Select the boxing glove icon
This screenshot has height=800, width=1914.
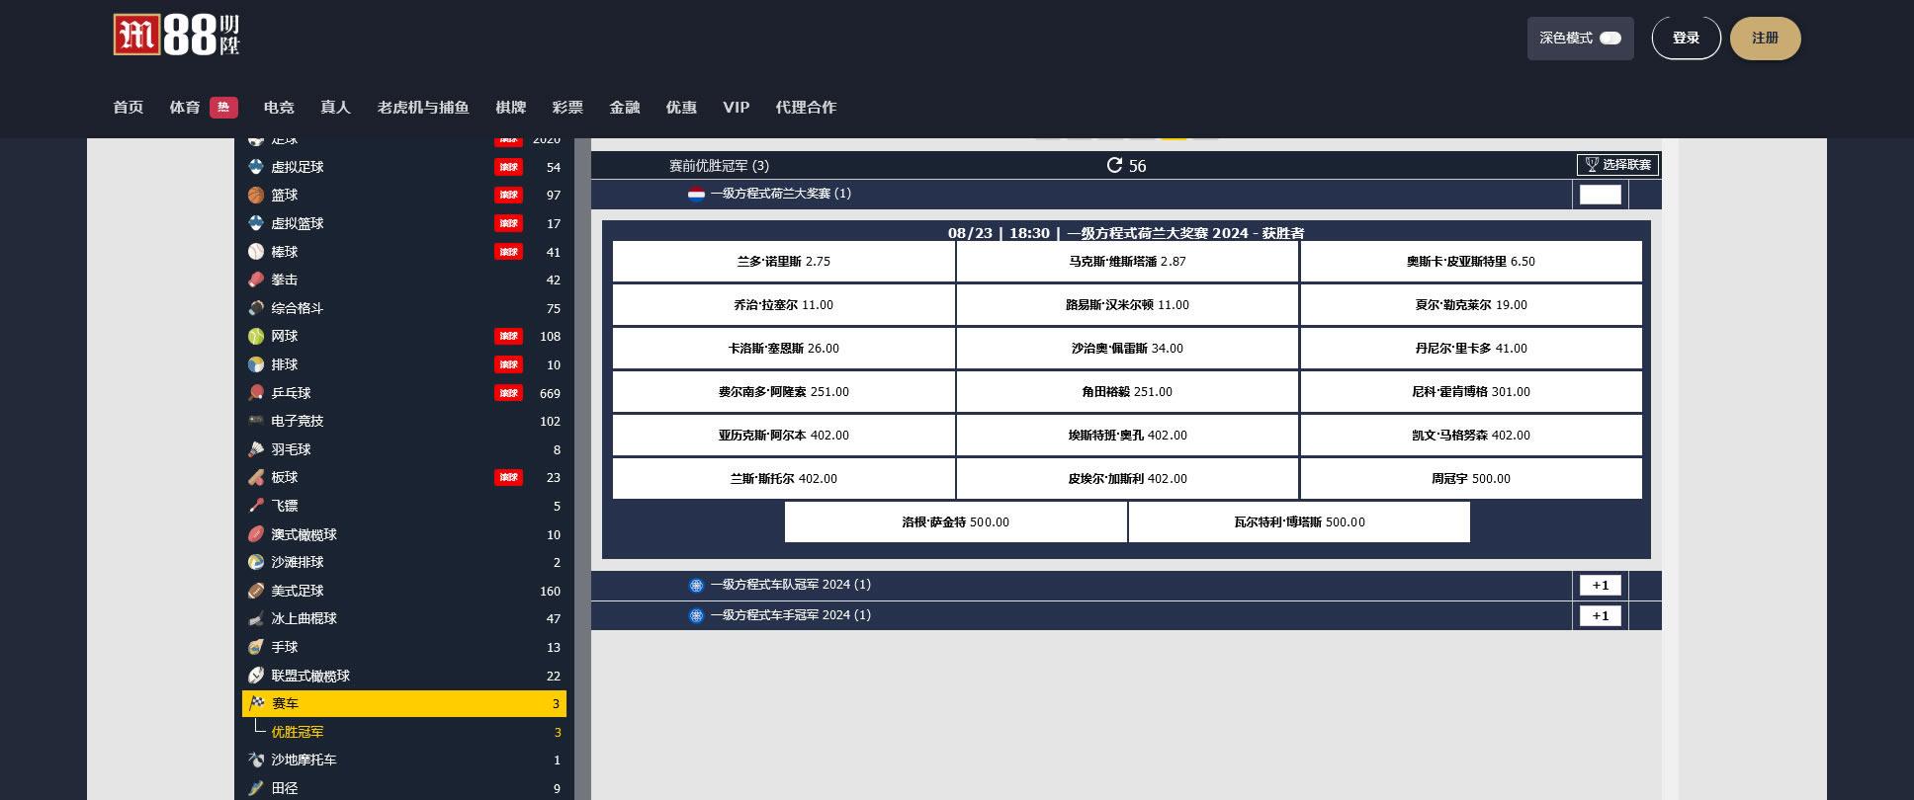[256, 280]
